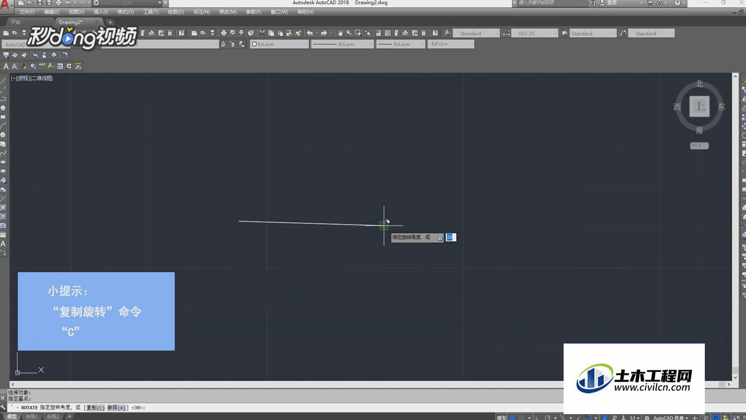Click the 东 direction on ViewCube compass
The width and height of the screenshot is (746, 420).
point(721,107)
